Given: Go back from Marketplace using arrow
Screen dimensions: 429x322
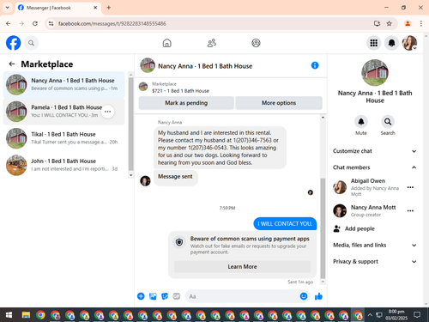Looking at the screenshot, I should [12, 64].
